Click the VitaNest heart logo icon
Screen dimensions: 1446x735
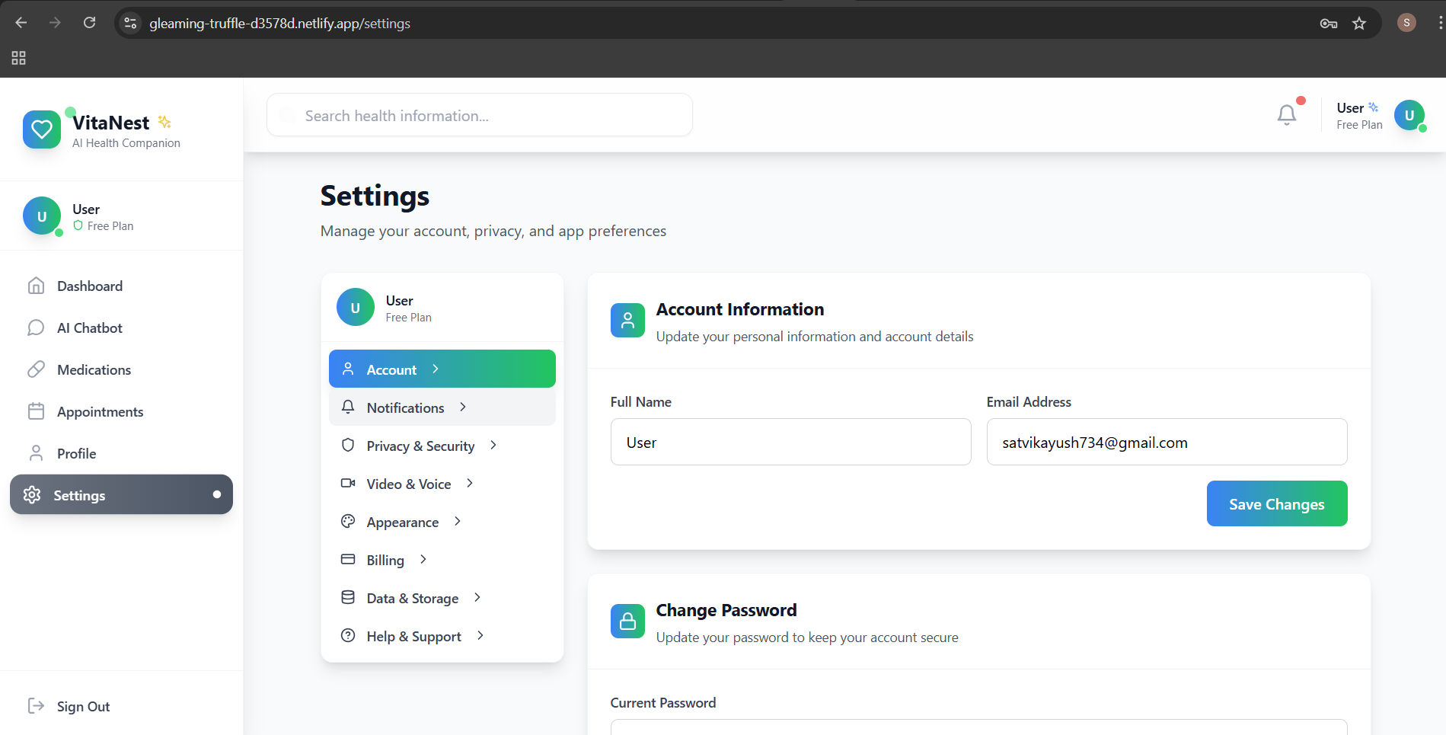pos(42,129)
